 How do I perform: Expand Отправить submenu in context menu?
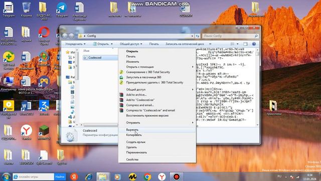(157, 123)
